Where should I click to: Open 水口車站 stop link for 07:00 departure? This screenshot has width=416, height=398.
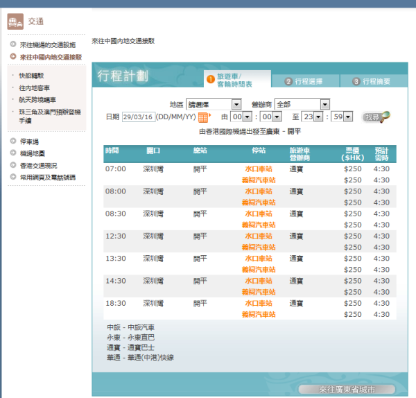pyautogui.click(x=258, y=168)
